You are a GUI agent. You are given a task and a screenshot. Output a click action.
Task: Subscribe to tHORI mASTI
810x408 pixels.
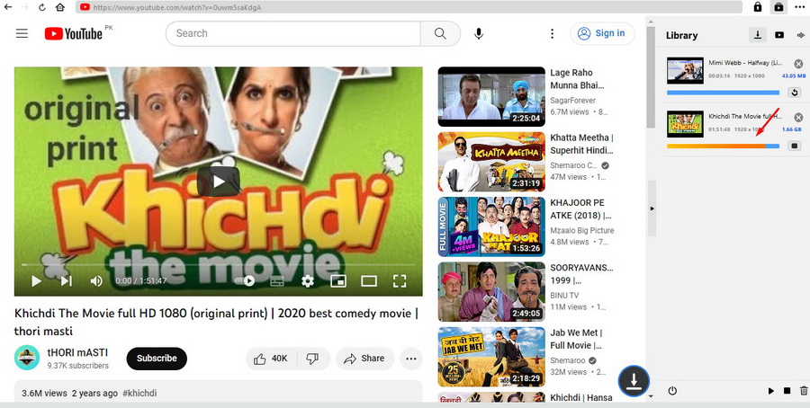pyautogui.click(x=157, y=359)
